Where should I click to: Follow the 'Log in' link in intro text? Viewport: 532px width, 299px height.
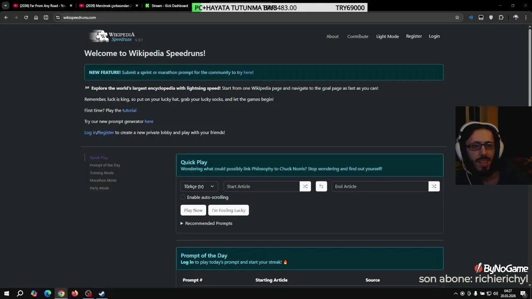click(x=90, y=132)
